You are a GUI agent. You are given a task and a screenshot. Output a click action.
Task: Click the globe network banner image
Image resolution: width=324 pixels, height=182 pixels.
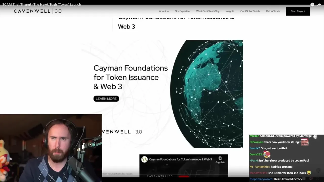tap(207, 94)
